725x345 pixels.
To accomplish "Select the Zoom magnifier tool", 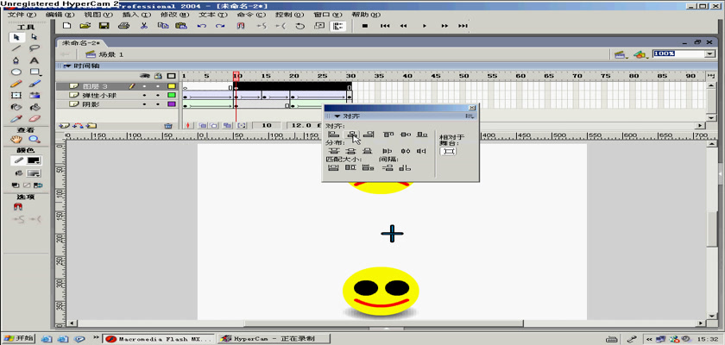I will click(x=35, y=139).
